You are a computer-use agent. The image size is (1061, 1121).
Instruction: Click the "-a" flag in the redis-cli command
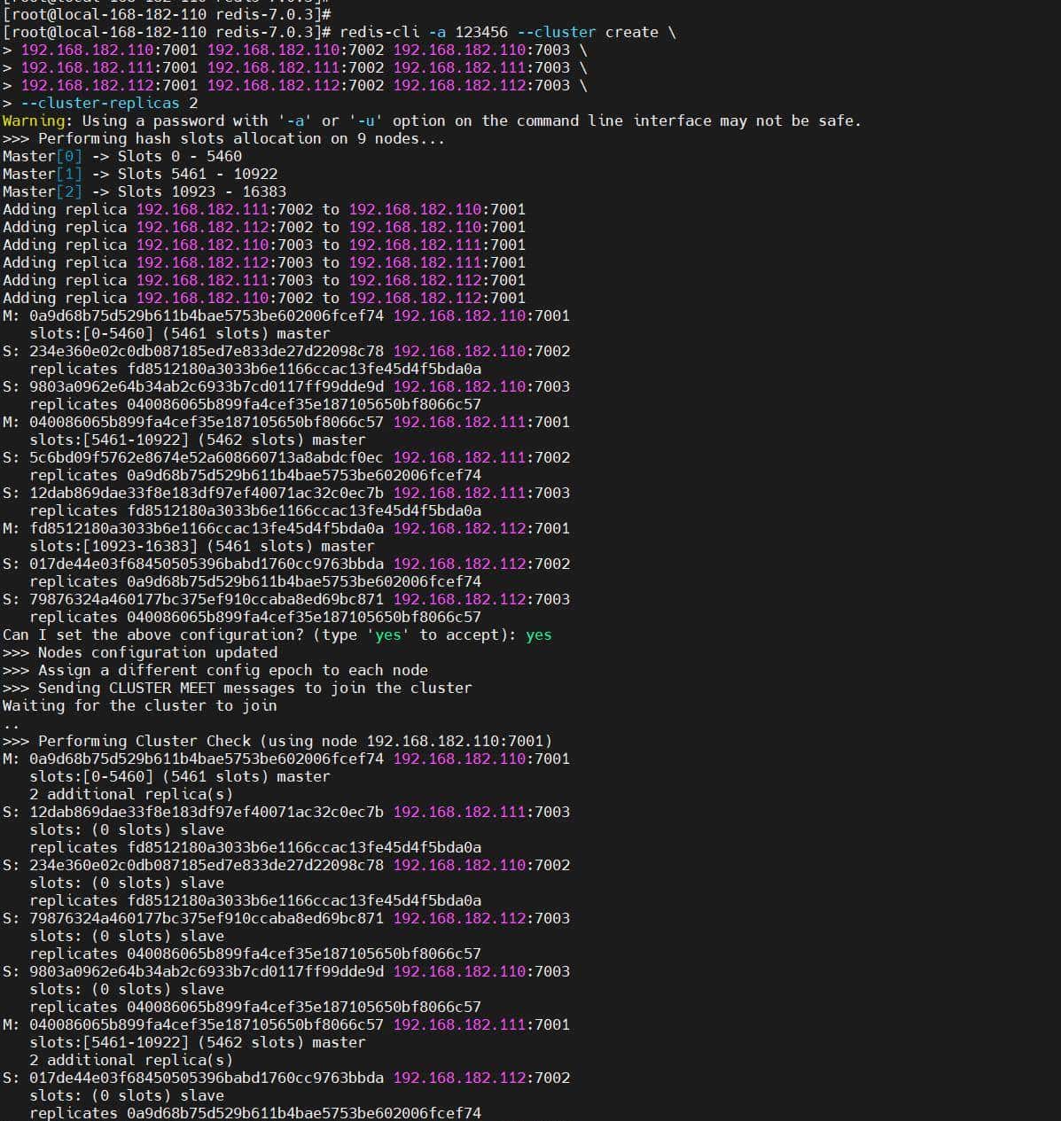(437, 33)
